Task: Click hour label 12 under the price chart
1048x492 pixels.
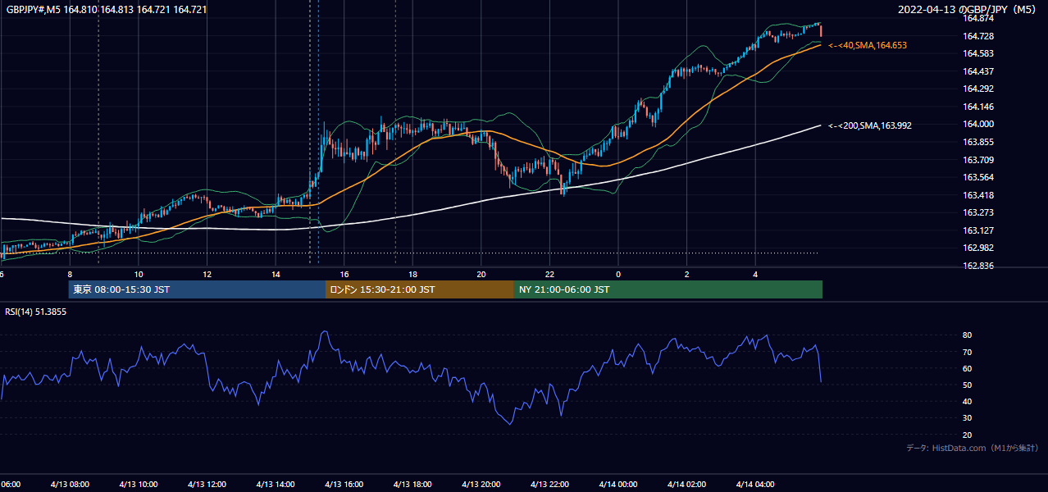Action: (207, 275)
